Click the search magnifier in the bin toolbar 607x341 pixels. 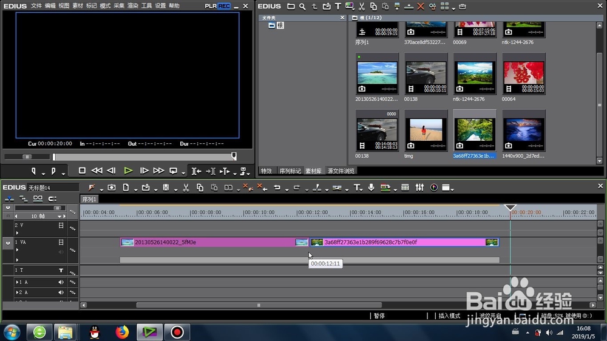click(302, 6)
